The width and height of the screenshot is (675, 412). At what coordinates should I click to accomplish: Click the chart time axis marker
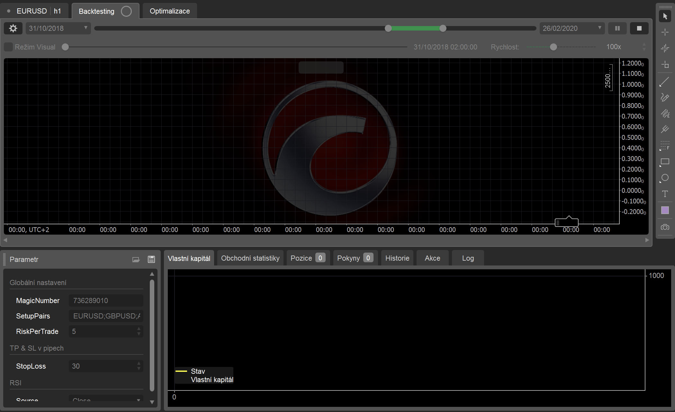567,221
